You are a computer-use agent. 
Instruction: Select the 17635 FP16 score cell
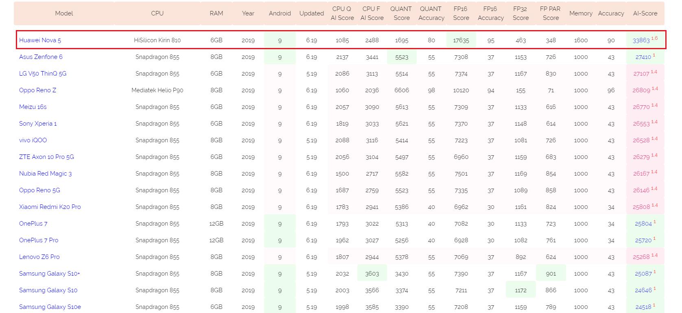pos(461,40)
